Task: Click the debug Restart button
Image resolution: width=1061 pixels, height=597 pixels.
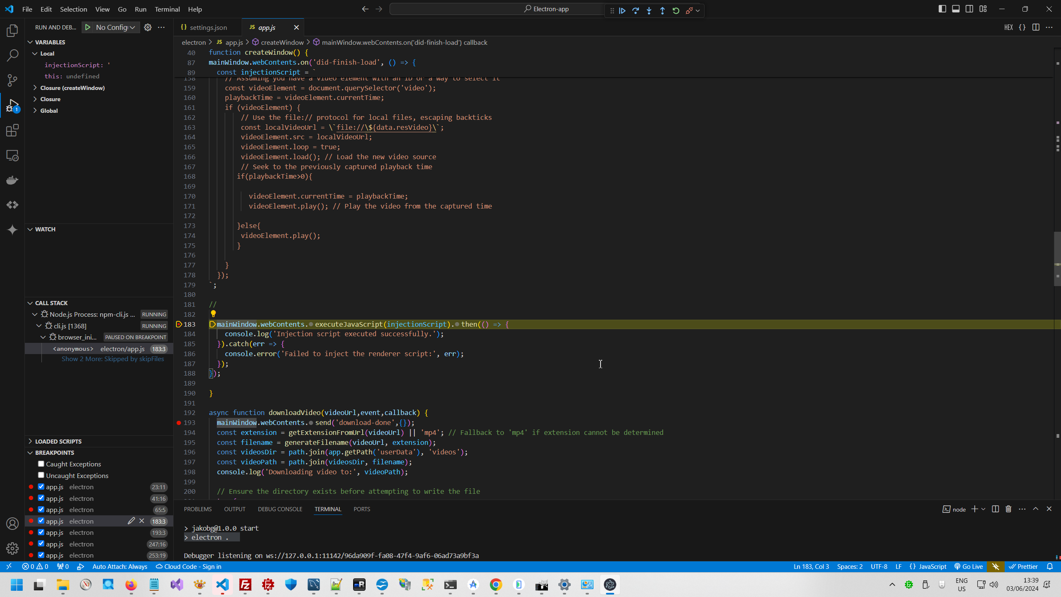Action: pos(676,11)
